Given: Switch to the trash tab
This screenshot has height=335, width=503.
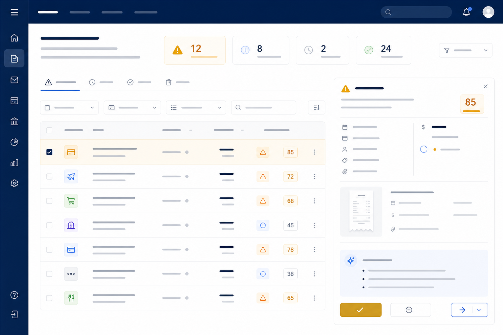Looking at the screenshot, I should tap(178, 82).
